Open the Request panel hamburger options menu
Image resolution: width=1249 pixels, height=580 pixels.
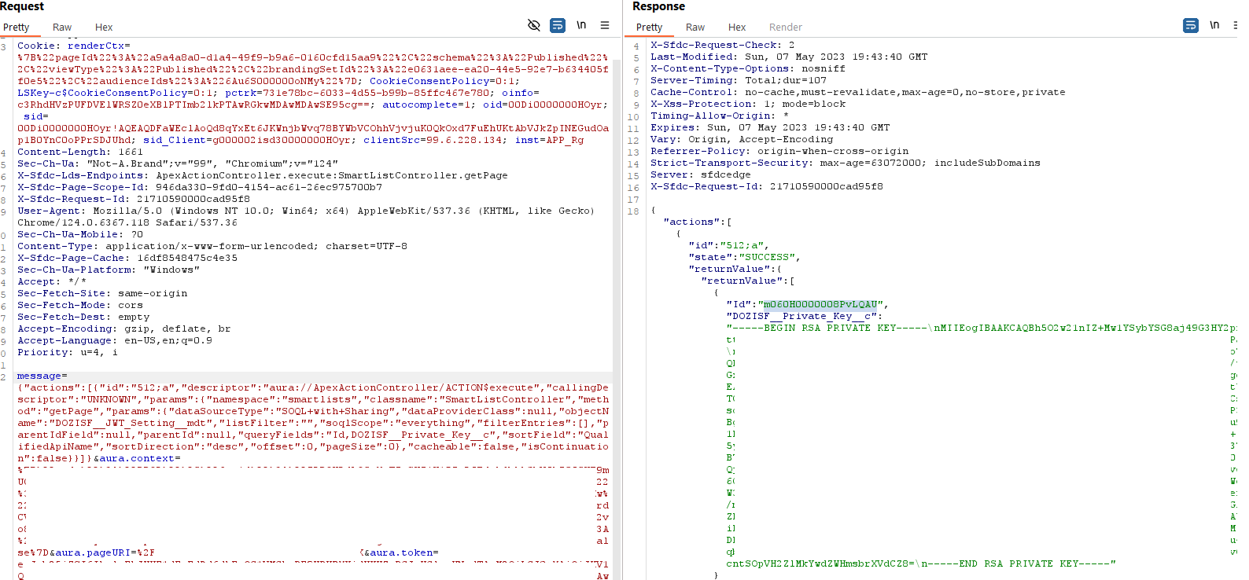pyautogui.click(x=605, y=25)
